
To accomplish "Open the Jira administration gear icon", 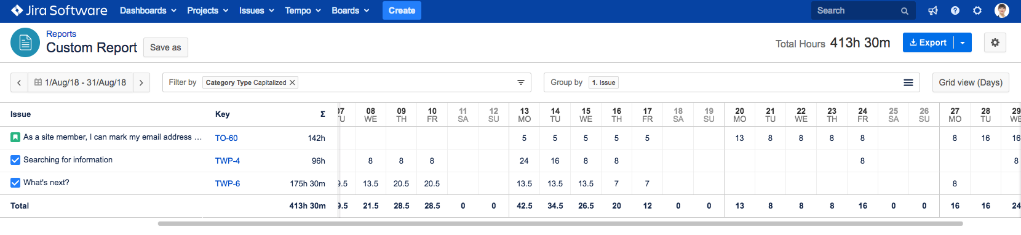I will (977, 10).
